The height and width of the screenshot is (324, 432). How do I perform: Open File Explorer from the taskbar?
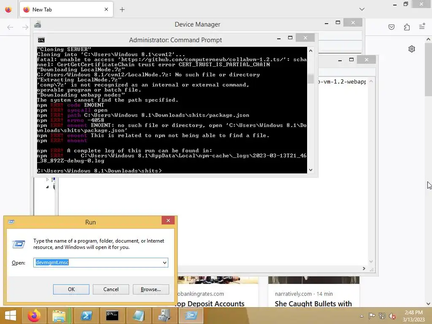click(59, 316)
